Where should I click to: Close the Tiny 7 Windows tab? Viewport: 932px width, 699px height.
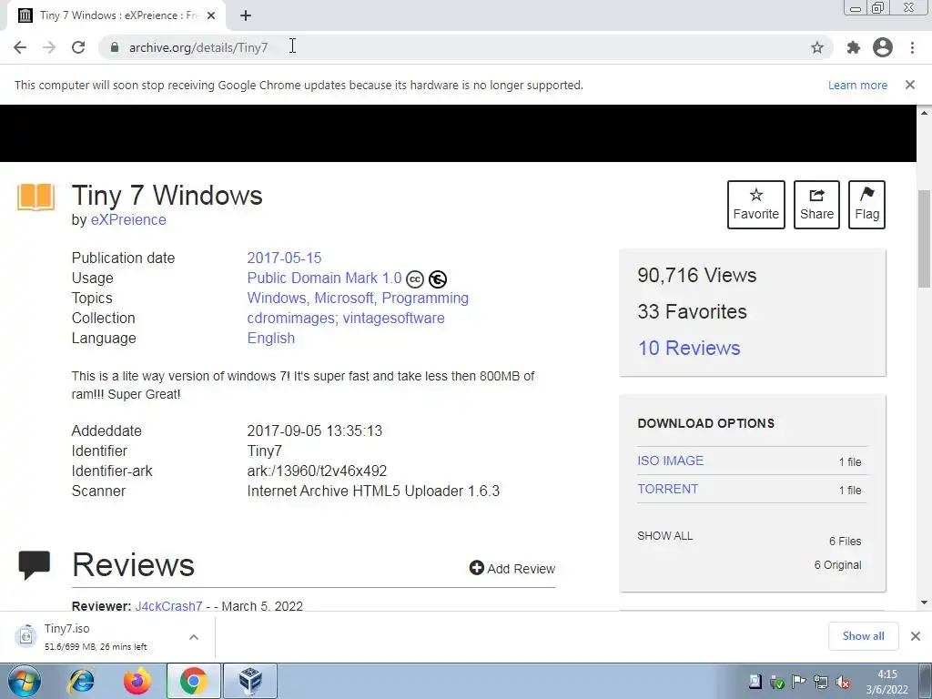click(211, 16)
